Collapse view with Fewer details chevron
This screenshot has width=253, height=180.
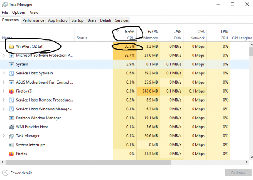tap(5, 173)
